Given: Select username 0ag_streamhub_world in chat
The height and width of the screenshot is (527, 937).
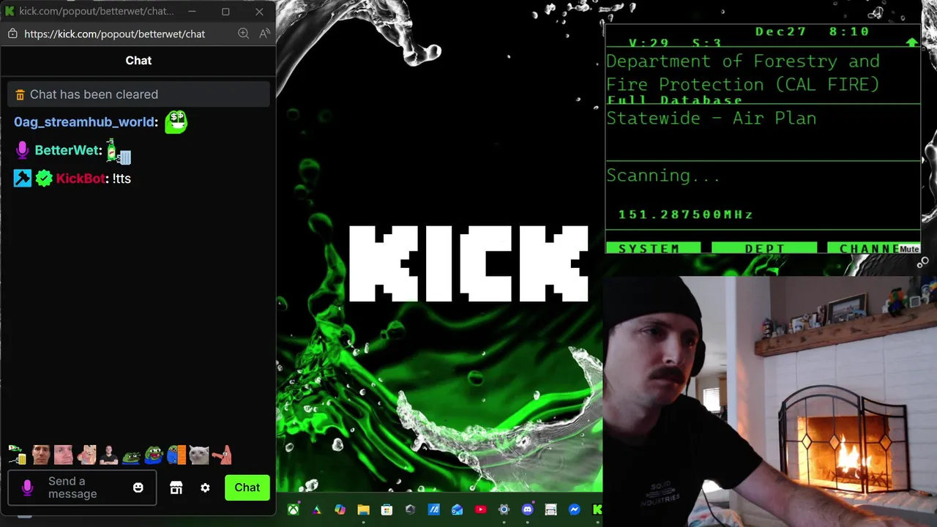Looking at the screenshot, I should tap(84, 122).
